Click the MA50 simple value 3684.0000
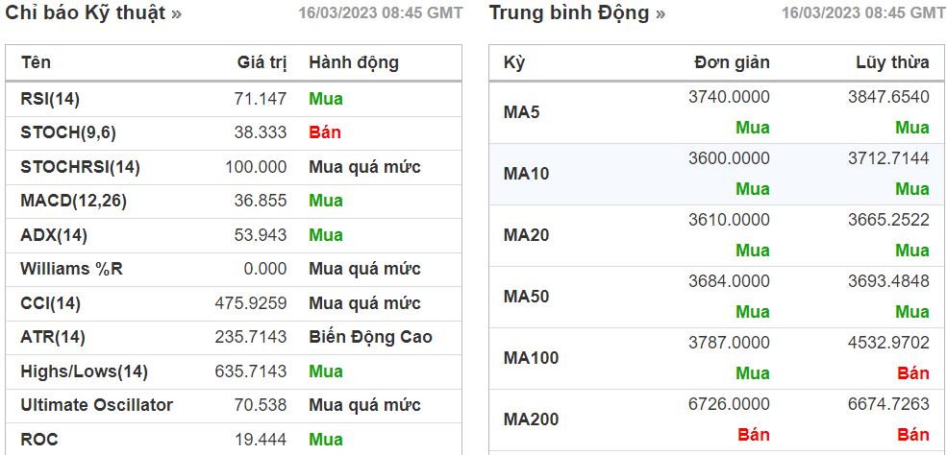The height and width of the screenshot is (455, 947). (729, 281)
